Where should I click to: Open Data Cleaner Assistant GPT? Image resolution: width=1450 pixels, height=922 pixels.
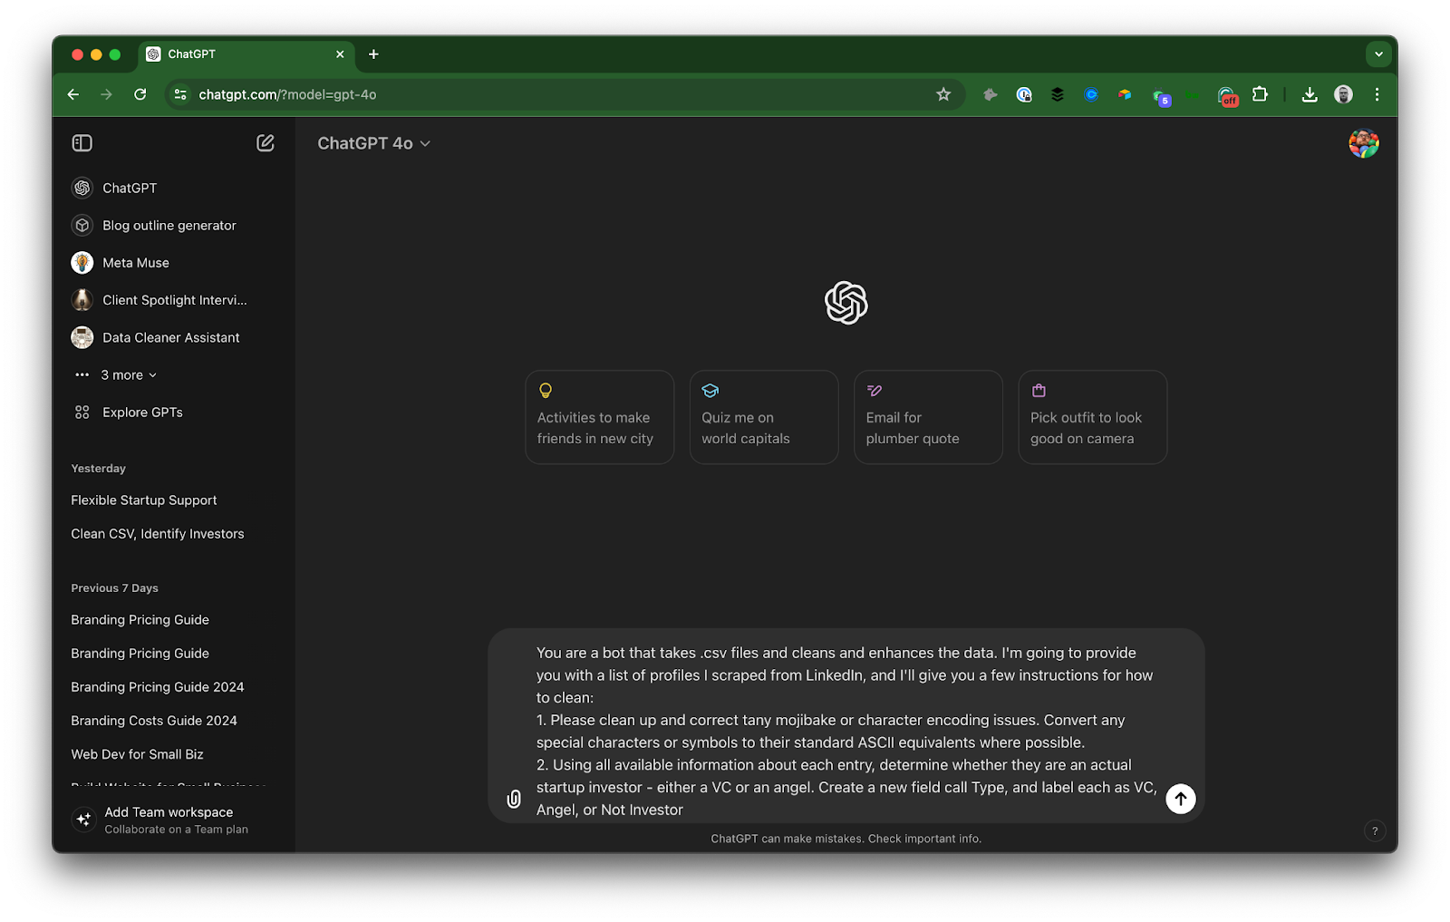click(x=174, y=337)
